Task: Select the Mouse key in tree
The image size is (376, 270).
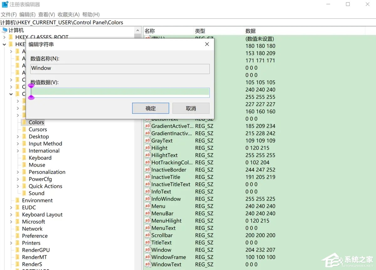Action: pyautogui.click(x=37, y=165)
